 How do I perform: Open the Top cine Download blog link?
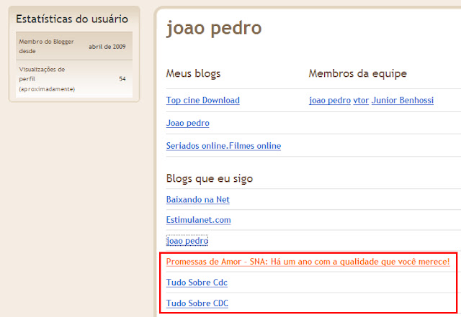click(203, 101)
